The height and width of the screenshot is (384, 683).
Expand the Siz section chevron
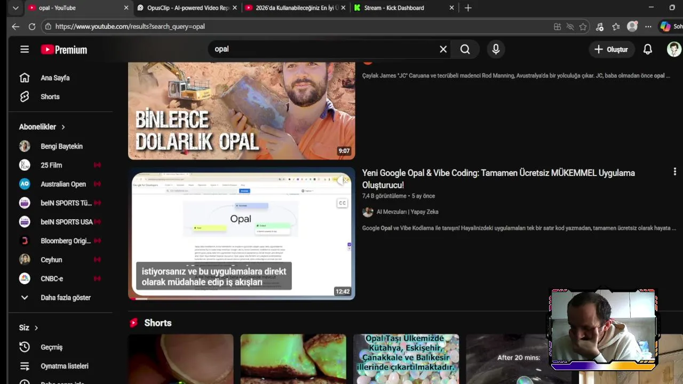coord(36,327)
